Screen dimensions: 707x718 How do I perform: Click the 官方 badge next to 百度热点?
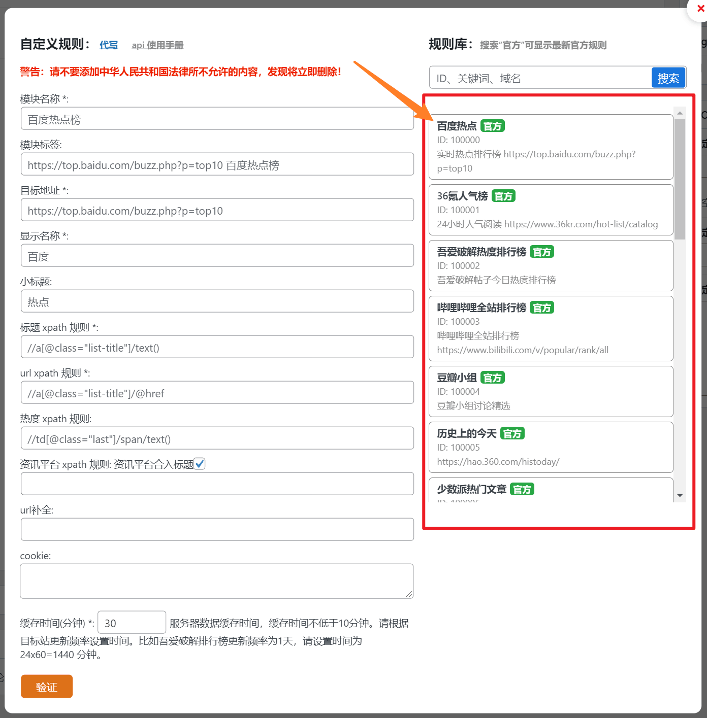492,126
